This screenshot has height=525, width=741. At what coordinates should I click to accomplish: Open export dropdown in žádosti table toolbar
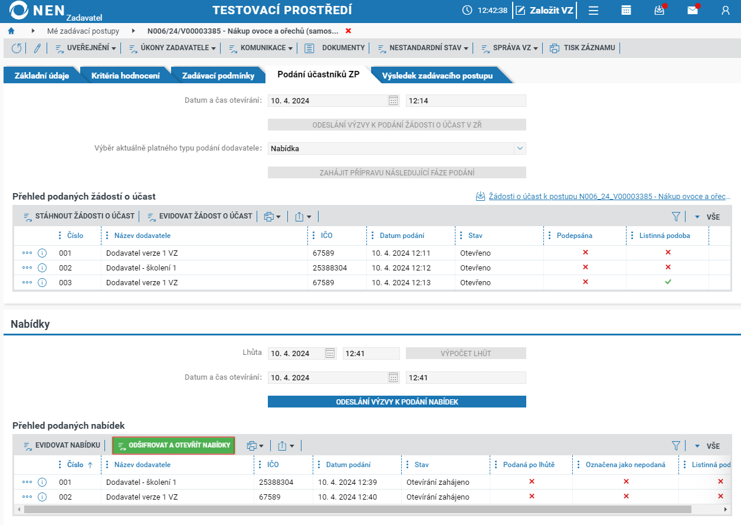pyautogui.click(x=303, y=217)
